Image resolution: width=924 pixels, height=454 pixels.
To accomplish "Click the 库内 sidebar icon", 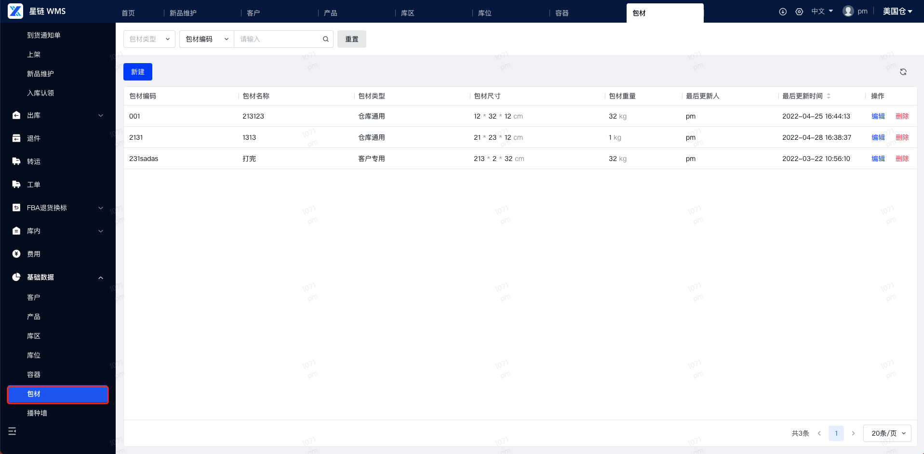I will (x=16, y=231).
